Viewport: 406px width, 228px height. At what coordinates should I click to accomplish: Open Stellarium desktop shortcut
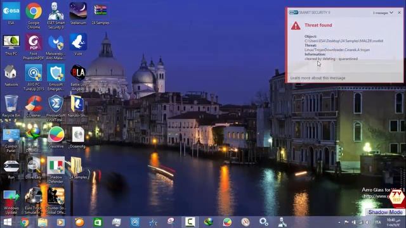(x=78, y=13)
